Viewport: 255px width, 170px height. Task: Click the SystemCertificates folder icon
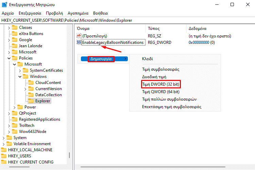point(26,70)
